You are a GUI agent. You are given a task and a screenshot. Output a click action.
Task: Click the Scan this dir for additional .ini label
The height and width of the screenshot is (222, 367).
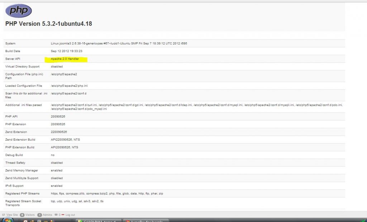point(26,95)
